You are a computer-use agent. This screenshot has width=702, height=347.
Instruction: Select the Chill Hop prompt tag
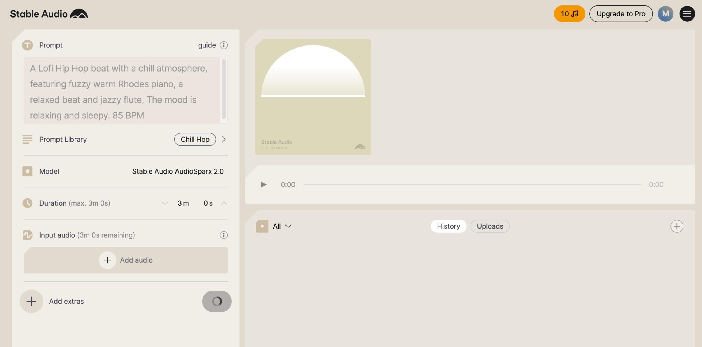195,139
